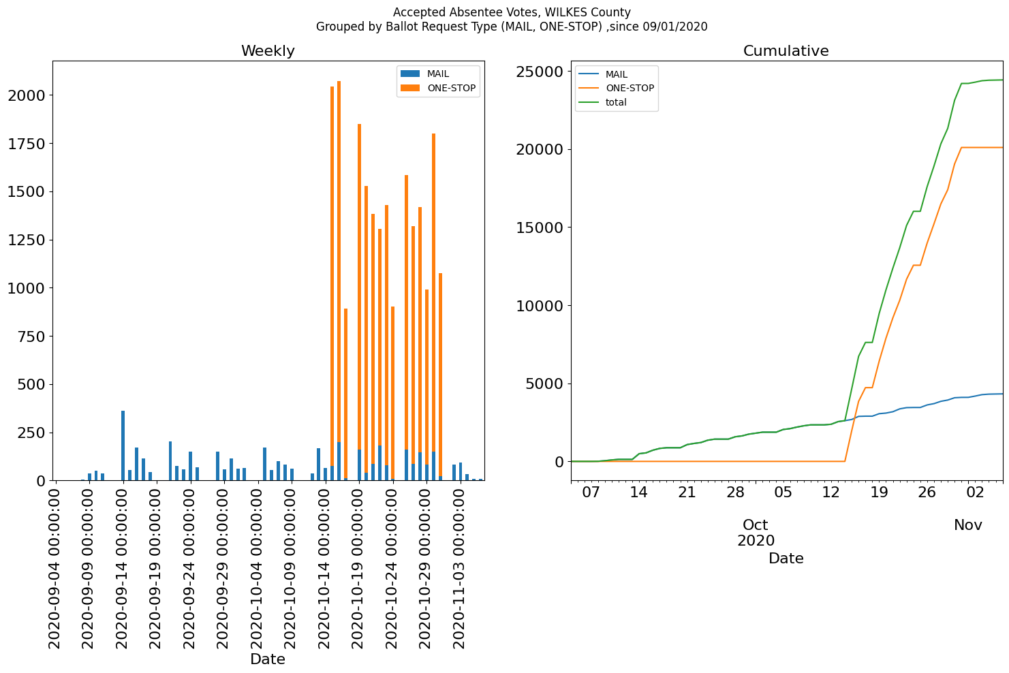The width and height of the screenshot is (1009, 673).
Task: Click the x-axis date label '2020-11-03 00:00:00'
Action: pyautogui.click(x=460, y=569)
